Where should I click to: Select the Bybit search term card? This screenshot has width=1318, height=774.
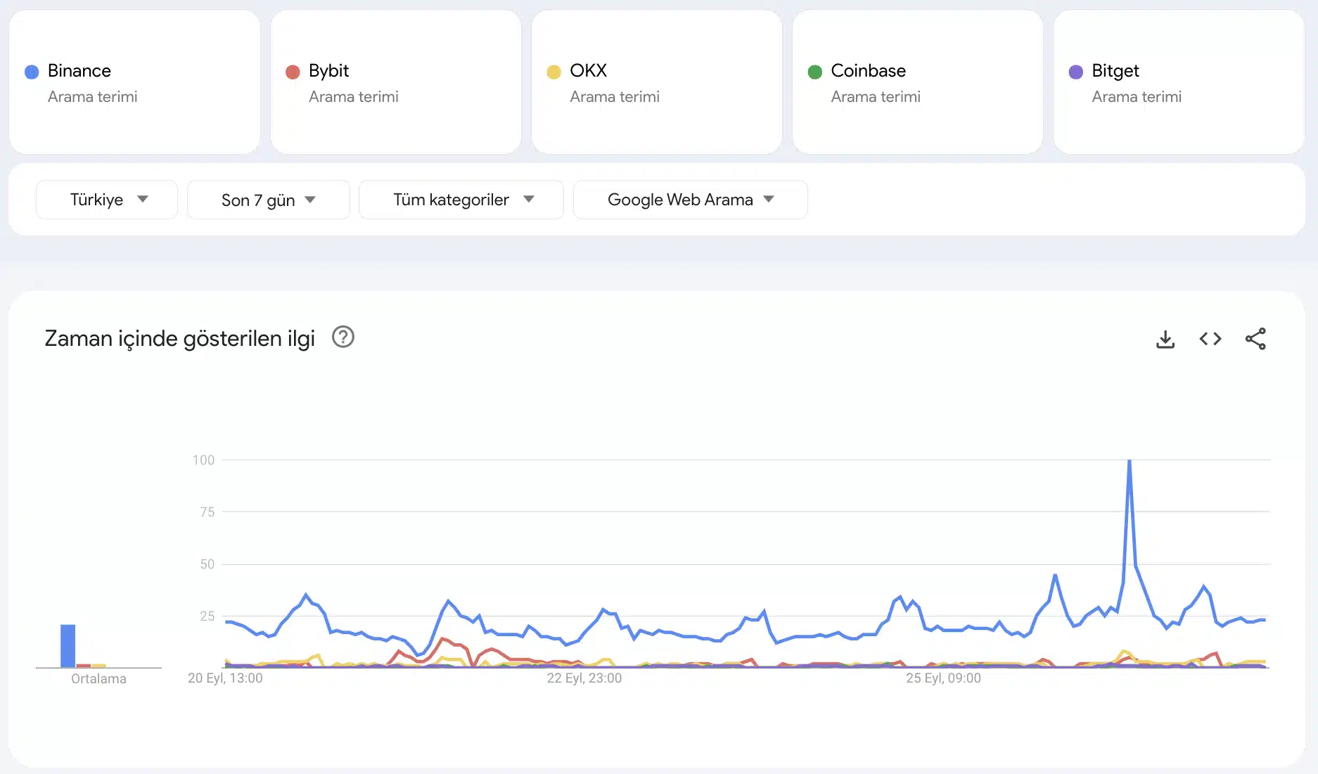[x=396, y=82]
